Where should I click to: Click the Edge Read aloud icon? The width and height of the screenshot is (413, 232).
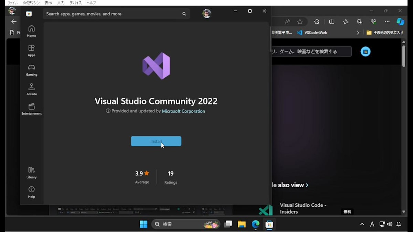pos(287,22)
